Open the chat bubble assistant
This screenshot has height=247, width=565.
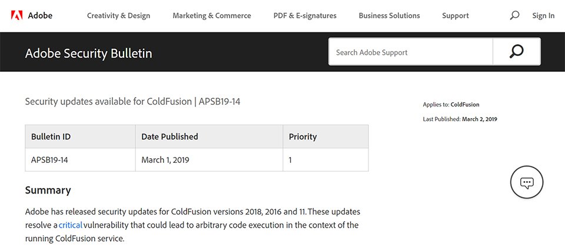(x=527, y=183)
